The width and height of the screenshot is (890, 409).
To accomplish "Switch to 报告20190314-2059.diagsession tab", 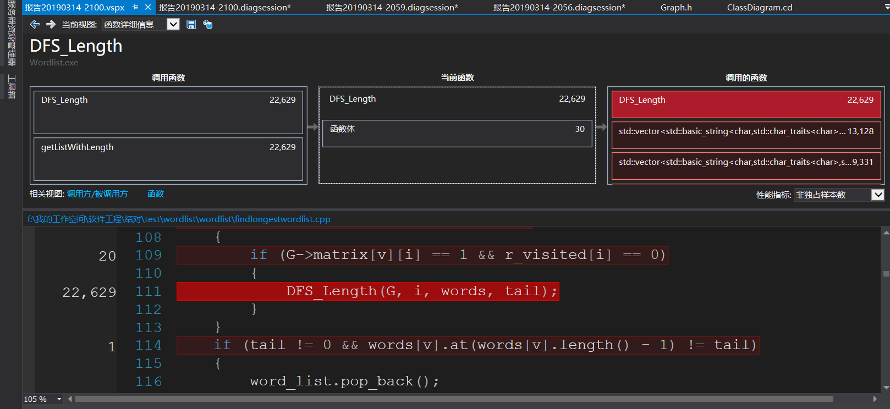I will coord(392,7).
